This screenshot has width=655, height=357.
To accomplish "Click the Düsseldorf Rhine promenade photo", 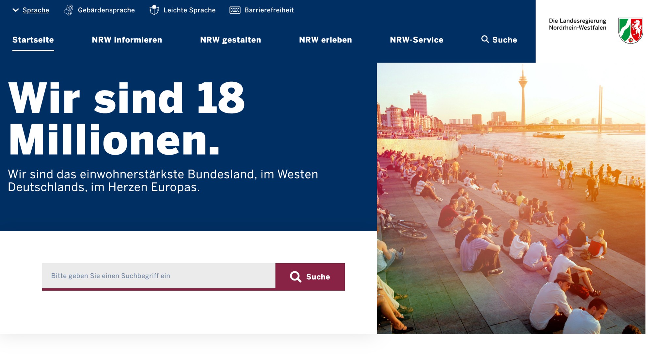I will pyautogui.click(x=511, y=198).
